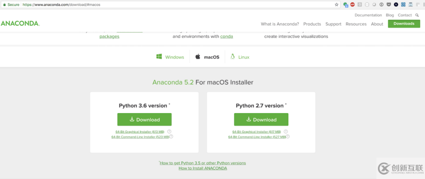Click the green chat bubble extension icon
This screenshot has height=179, width=425.
tap(345, 4)
